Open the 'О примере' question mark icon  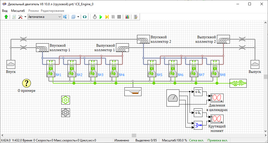26,83
